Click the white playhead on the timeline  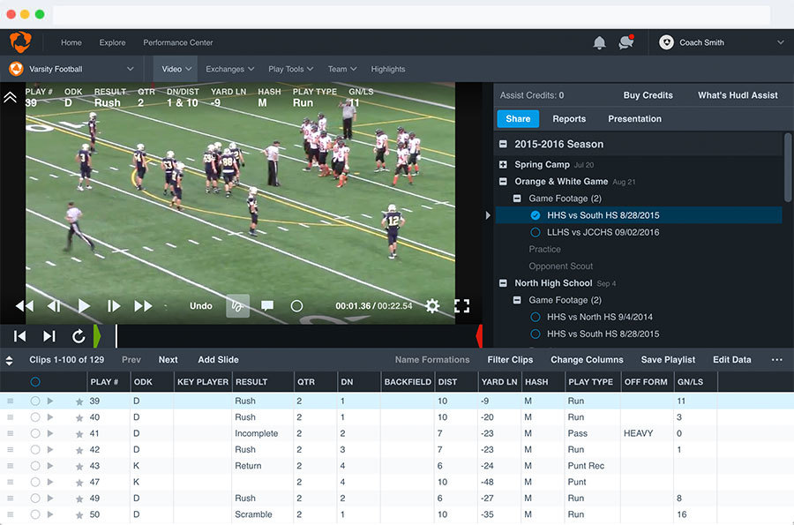[x=116, y=336]
